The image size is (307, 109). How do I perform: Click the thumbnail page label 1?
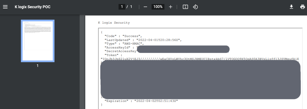point(38,66)
